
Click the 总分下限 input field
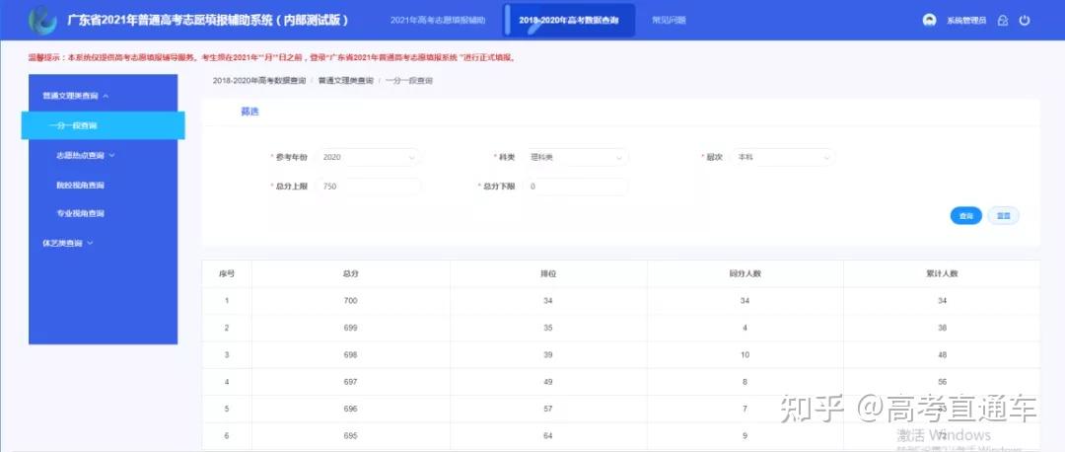point(576,187)
